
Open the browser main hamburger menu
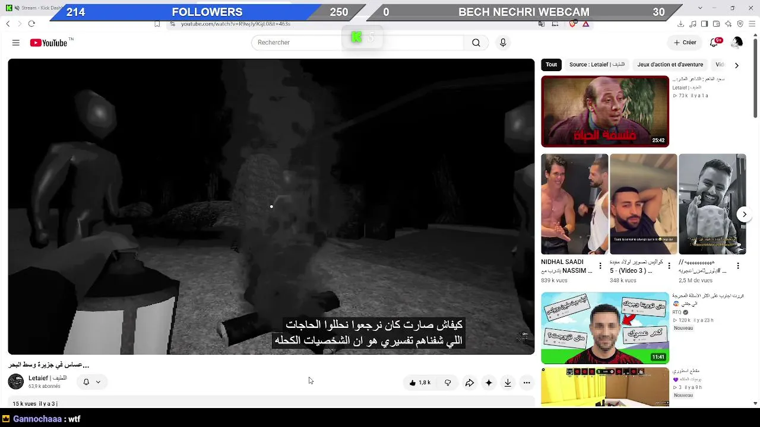coord(752,24)
